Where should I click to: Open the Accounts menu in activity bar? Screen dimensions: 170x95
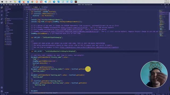[x=2, y=88]
